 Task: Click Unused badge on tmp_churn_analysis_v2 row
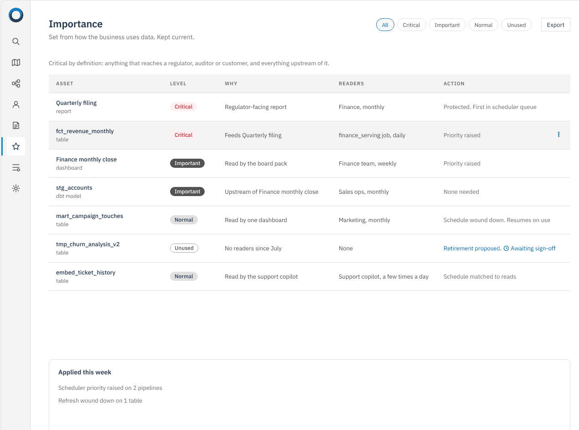184,248
